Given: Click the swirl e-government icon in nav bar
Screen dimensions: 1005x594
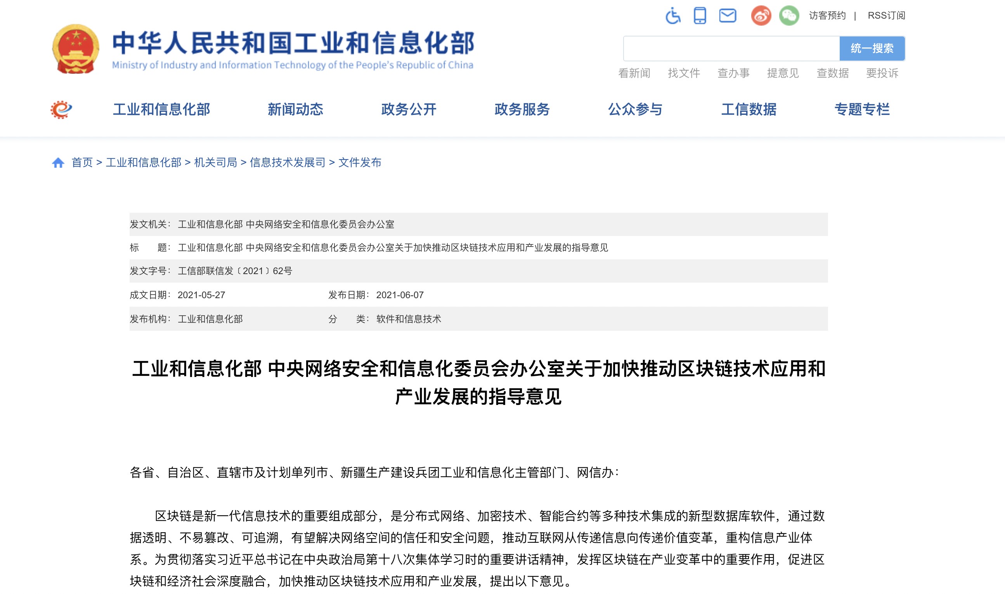Looking at the screenshot, I should 61,109.
